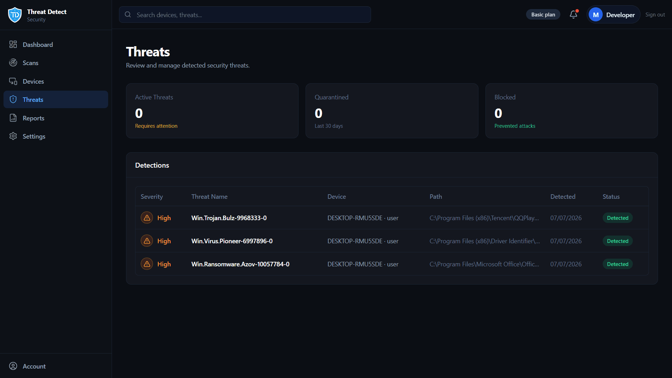Click Detected status on Ransomware.Azov row

617,264
